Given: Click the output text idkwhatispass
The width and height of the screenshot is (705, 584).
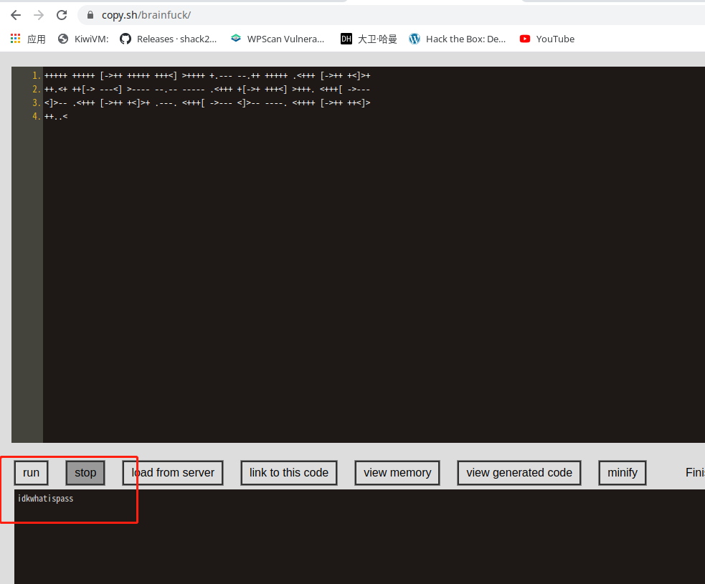Looking at the screenshot, I should [x=45, y=499].
